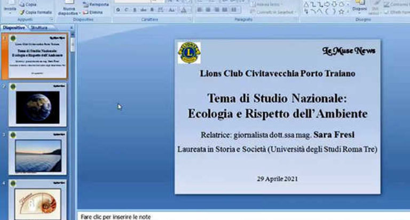
Task: Select the triangle shape in shapes gallery
Action: coord(306,4)
